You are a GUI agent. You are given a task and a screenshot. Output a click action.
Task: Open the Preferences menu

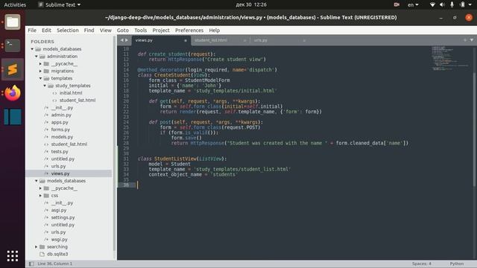189,30
